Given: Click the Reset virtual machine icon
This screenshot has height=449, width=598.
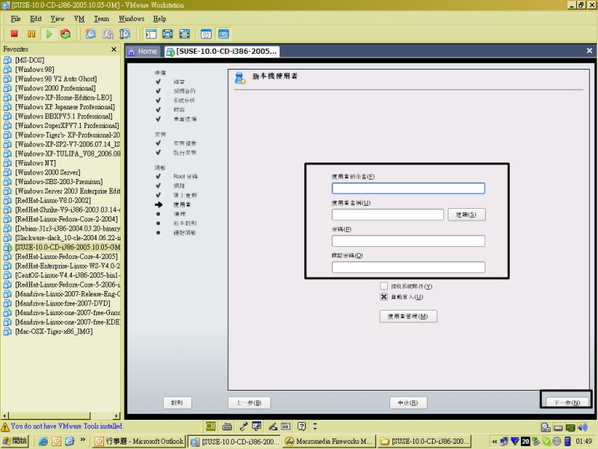Looking at the screenshot, I should [66, 34].
